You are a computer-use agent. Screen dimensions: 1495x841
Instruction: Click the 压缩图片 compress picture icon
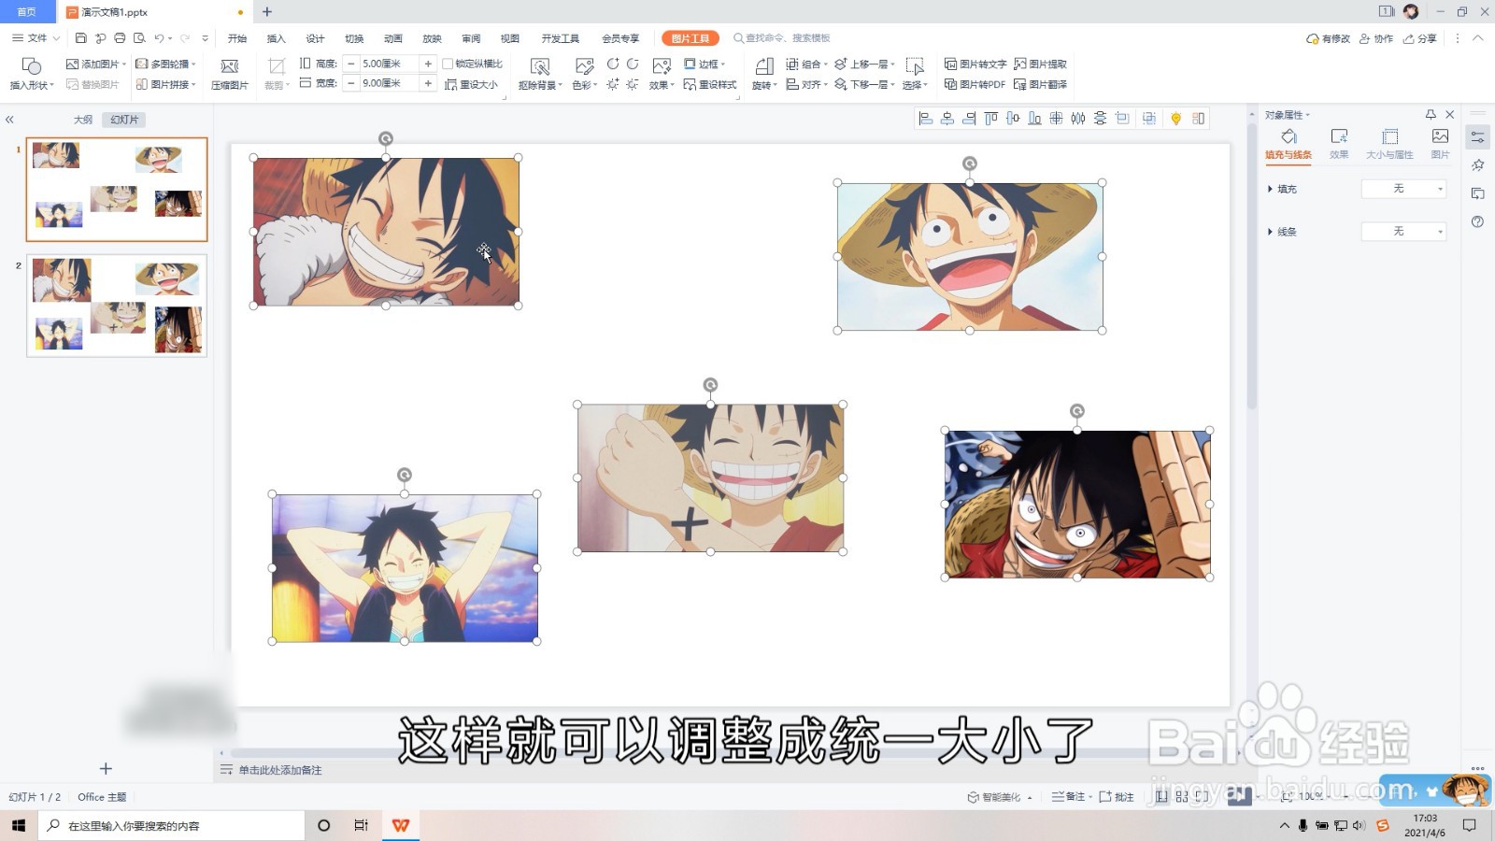coord(229,66)
